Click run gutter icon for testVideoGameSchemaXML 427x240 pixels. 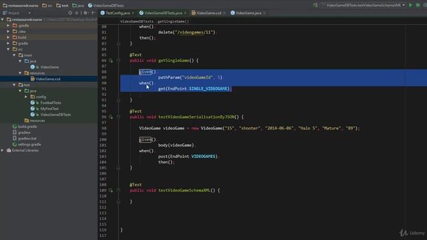click(x=111, y=191)
